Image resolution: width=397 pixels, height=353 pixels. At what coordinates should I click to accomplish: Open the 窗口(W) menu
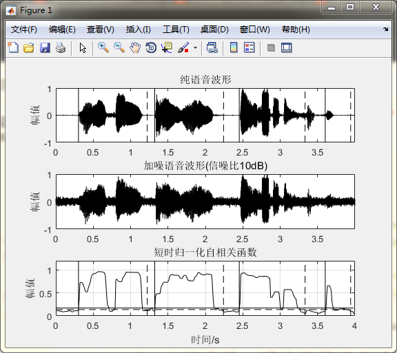(x=254, y=30)
